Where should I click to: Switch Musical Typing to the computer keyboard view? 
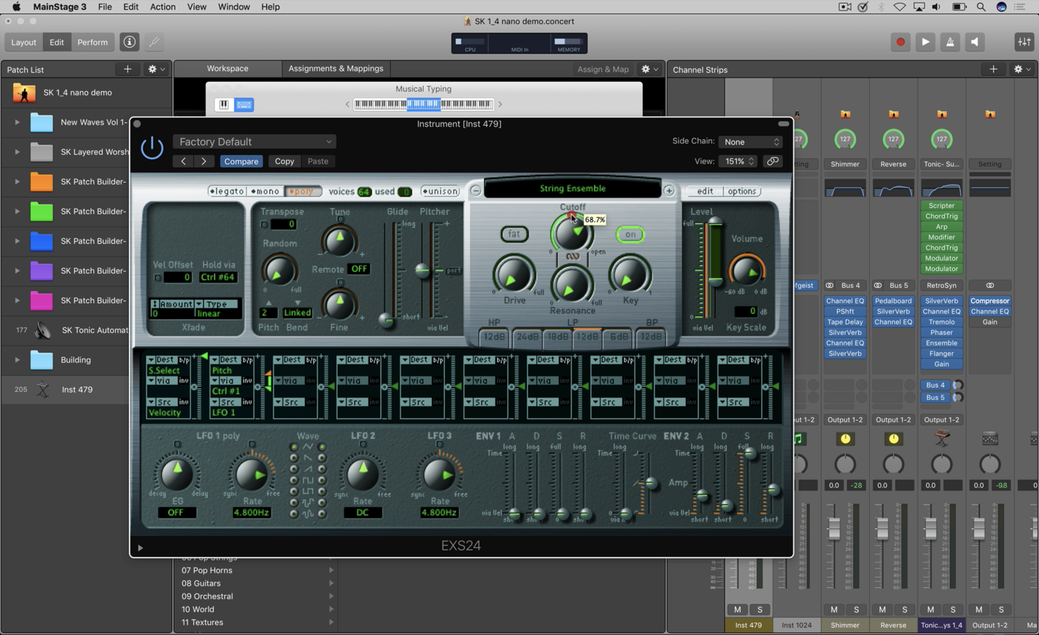(244, 105)
